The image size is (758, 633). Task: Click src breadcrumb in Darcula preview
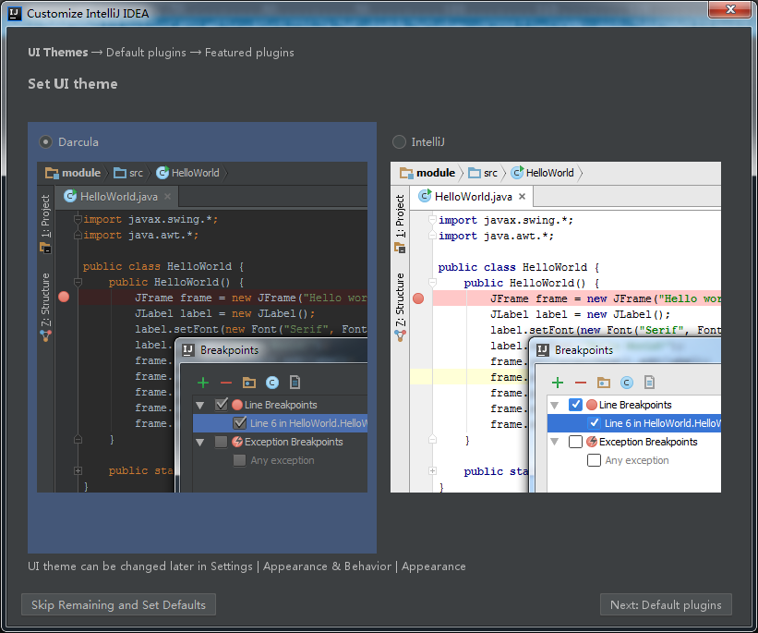click(128, 173)
